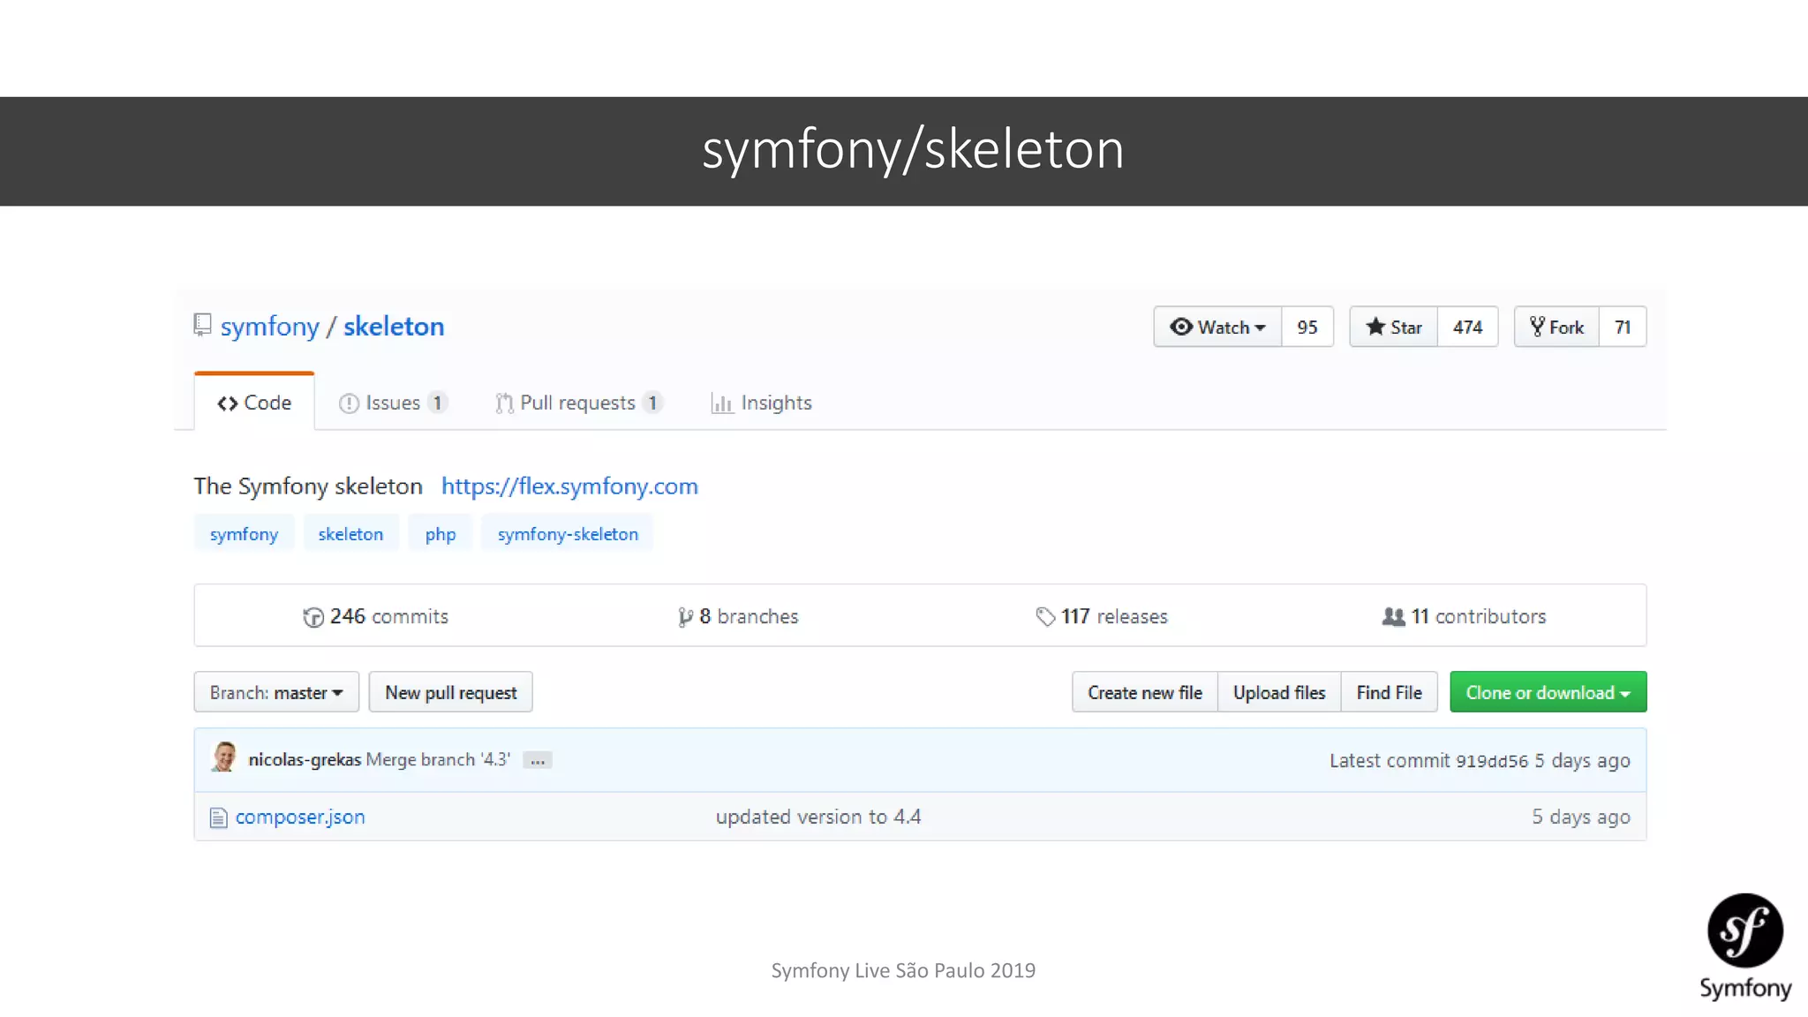View the 474 stargazers count
Viewport: 1808px width, 1017px height.
(1467, 327)
